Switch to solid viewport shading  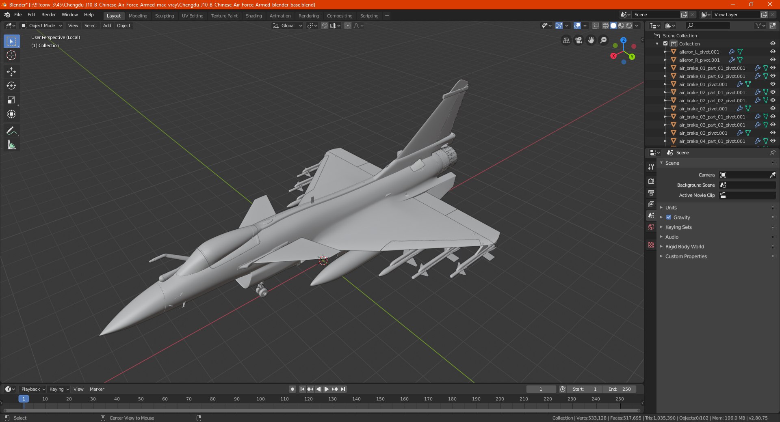[x=613, y=26]
